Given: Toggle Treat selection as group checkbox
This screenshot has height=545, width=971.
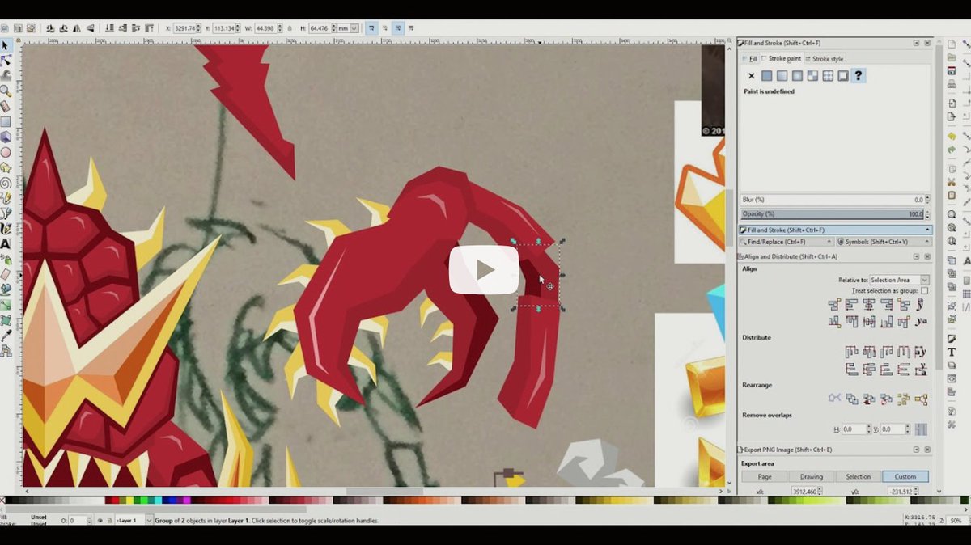Looking at the screenshot, I should click(924, 290).
